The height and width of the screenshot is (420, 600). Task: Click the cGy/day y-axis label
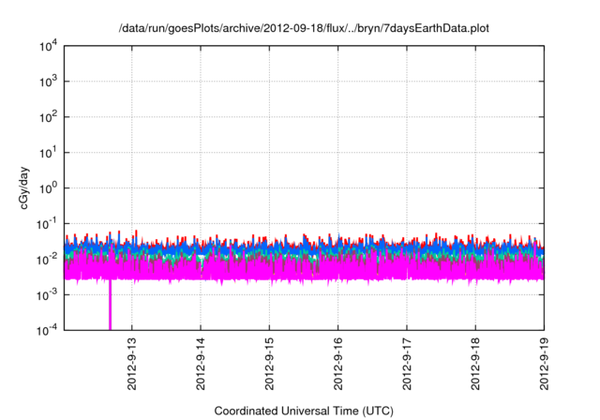point(27,187)
